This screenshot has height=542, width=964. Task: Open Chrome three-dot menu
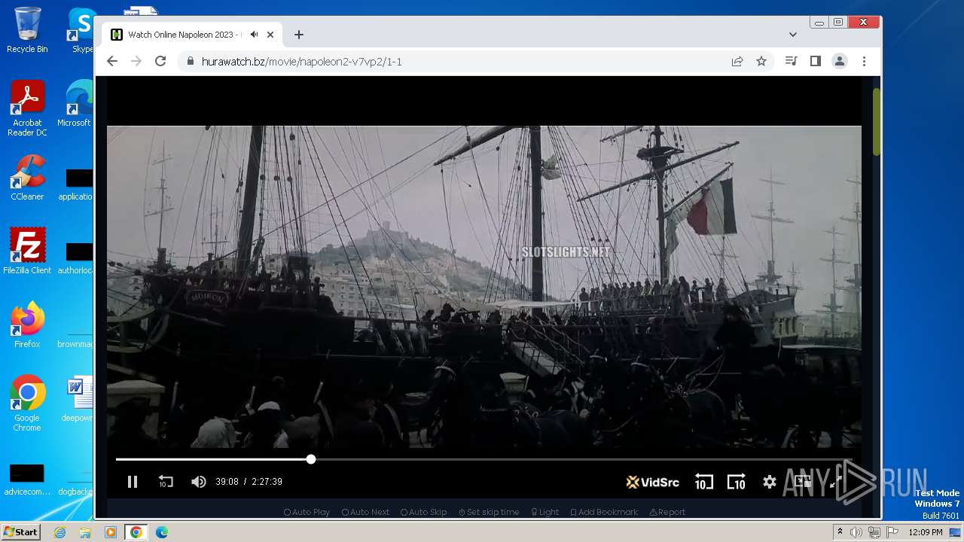pos(864,61)
